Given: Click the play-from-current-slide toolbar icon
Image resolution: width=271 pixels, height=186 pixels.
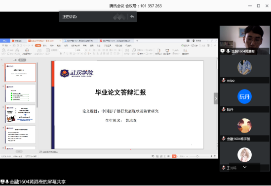Looking at the screenshot, I should (27, 50).
